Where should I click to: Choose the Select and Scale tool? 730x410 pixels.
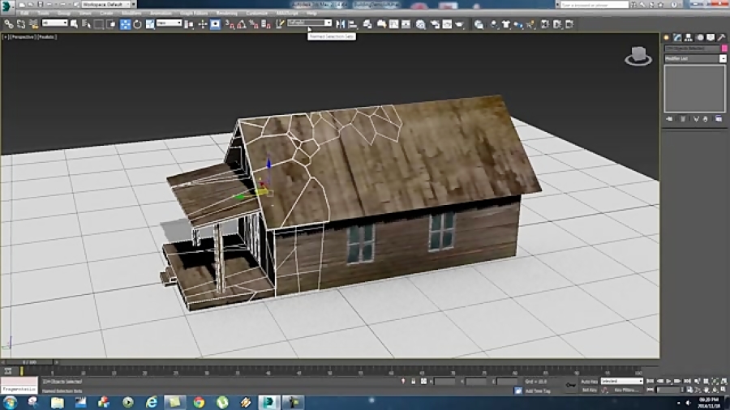point(150,24)
